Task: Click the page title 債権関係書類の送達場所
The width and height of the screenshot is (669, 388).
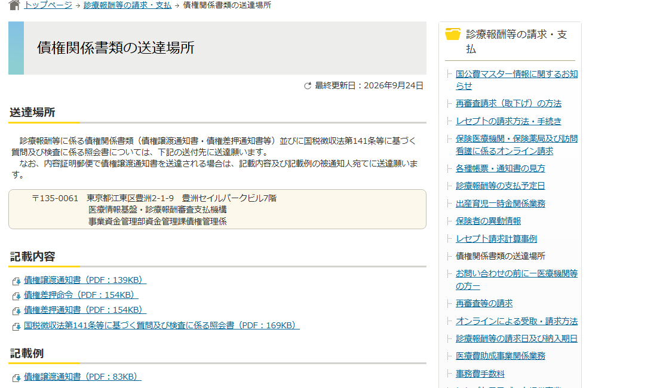Action: pos(116,48)
